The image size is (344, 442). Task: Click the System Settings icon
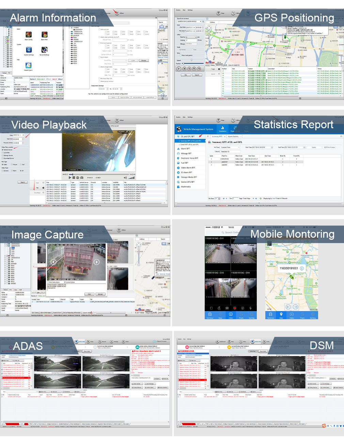click(x=29, y=50)
